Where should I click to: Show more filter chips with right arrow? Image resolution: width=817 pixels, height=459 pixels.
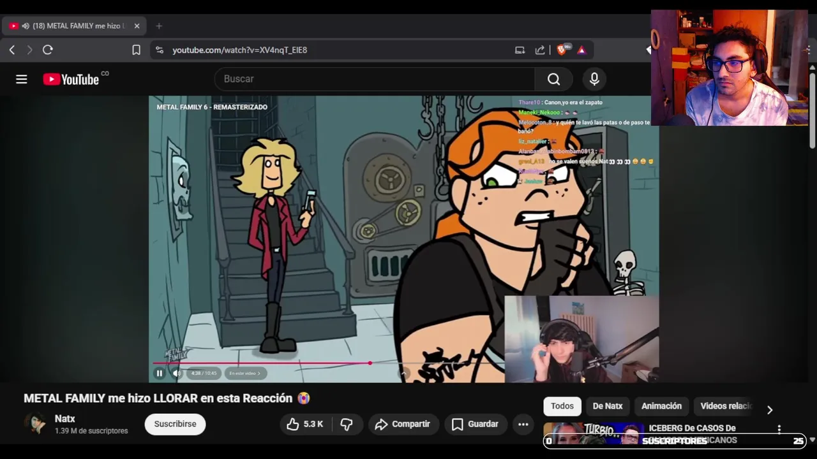(769, 410)
